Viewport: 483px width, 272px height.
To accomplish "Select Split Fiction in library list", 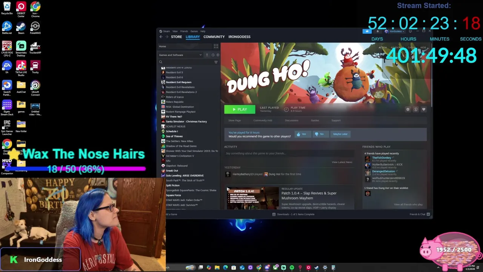I will coord(172,185).
